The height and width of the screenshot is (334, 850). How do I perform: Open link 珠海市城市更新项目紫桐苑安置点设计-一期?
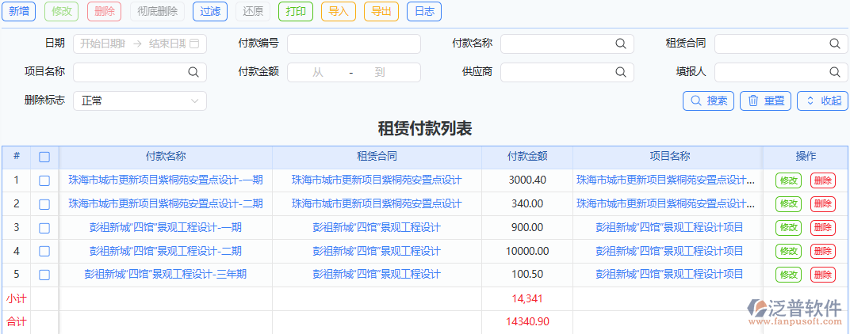166,180
